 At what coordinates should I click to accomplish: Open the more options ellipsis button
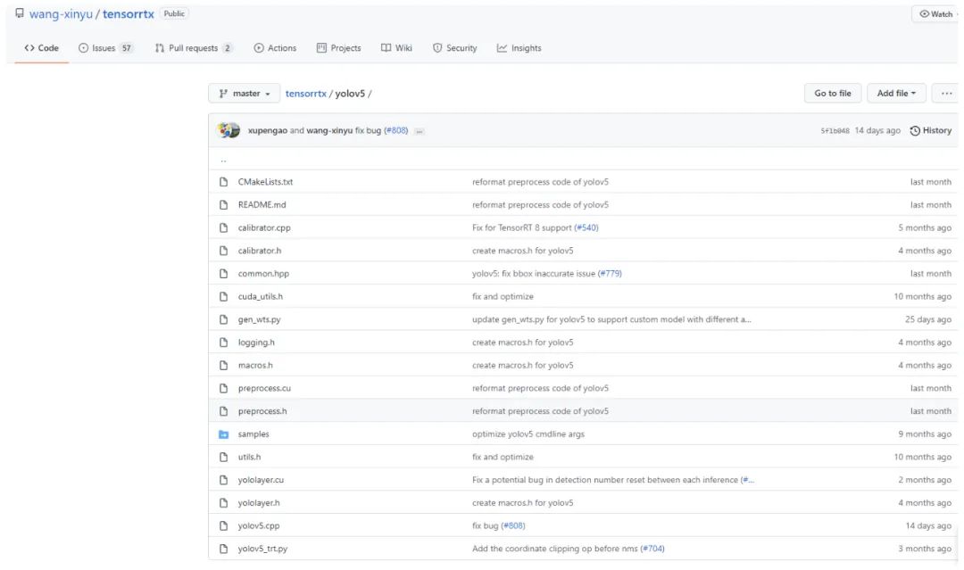click(945, 94)
